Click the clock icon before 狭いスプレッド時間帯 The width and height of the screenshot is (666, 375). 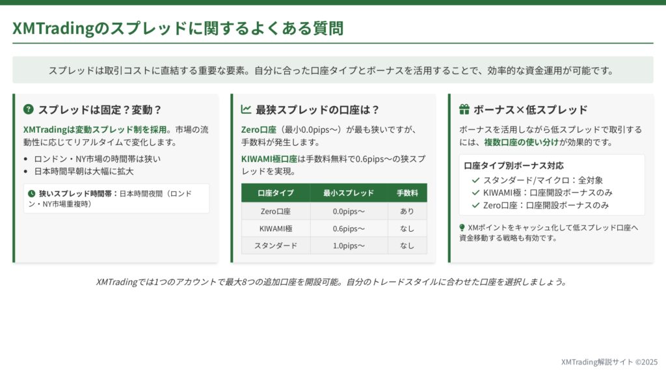[31, 193]
